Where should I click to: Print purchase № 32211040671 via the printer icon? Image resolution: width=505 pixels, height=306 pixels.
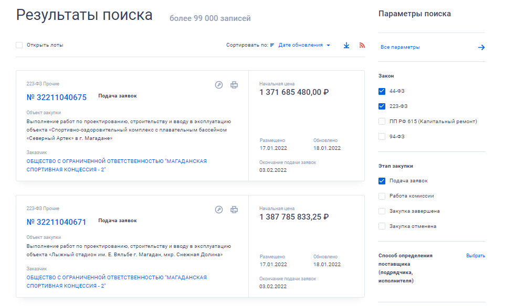[234, 210]
